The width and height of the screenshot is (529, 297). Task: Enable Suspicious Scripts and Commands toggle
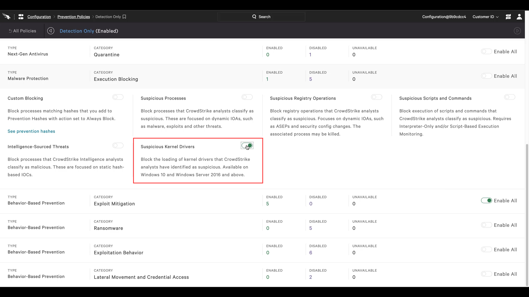tap(510, 97)
